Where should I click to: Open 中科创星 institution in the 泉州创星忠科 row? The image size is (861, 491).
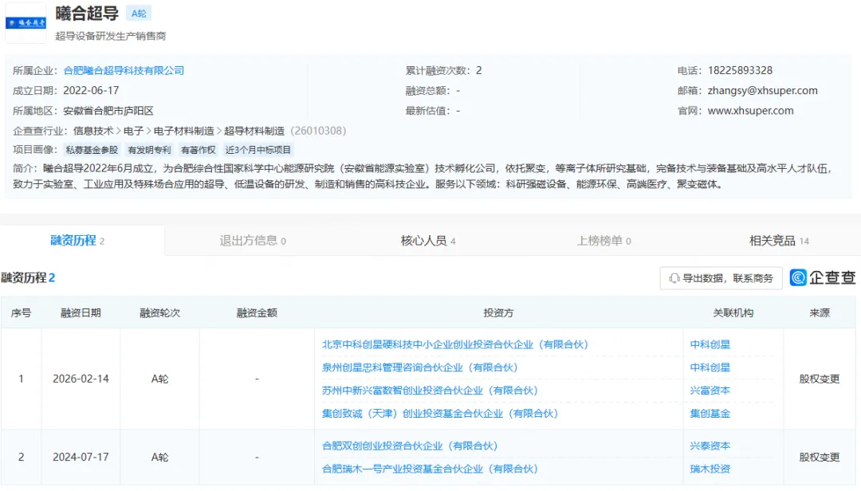(x=710, y=367)
